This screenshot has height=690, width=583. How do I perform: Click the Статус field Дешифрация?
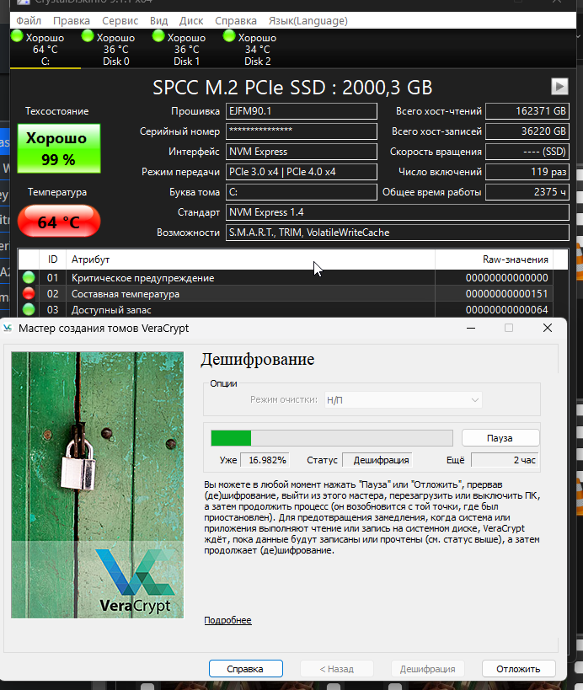click(x=377, y=460)
